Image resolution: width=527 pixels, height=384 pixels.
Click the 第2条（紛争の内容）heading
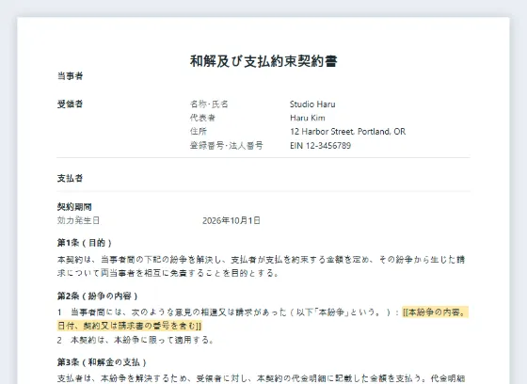98,296
